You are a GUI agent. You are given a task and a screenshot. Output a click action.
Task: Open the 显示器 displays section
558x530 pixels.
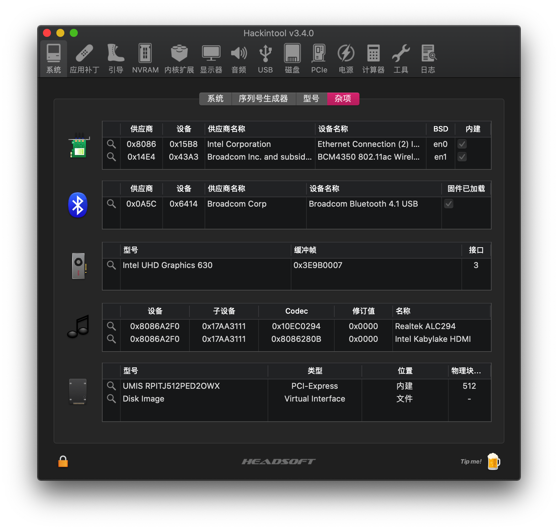point(211,59)
